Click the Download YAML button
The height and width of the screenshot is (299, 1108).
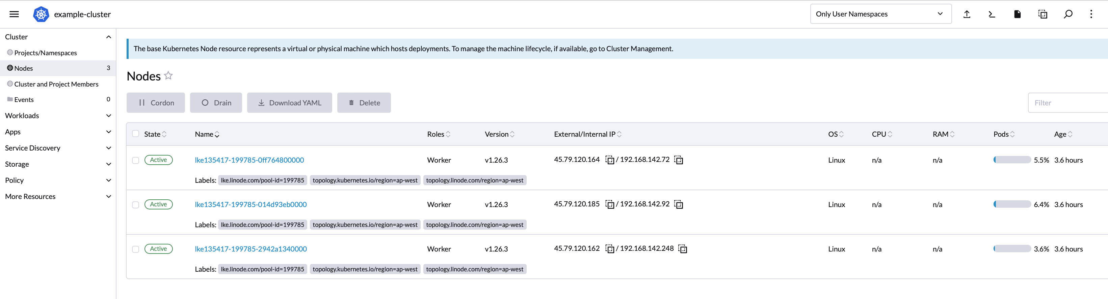[289, 103]
